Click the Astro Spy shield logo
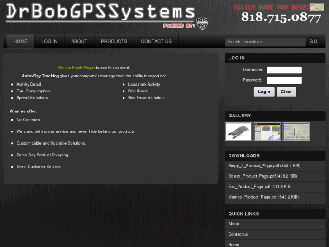This screenshot has height=247, width=329. tap(202, 24)
